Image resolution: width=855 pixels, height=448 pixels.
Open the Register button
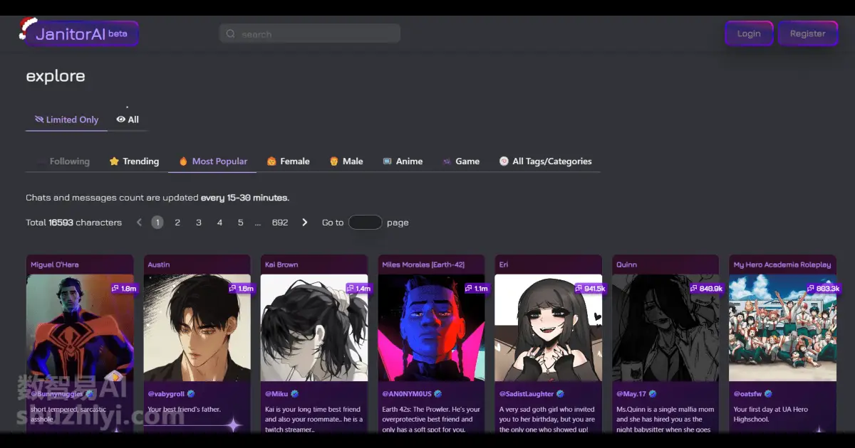coord(807,33)
